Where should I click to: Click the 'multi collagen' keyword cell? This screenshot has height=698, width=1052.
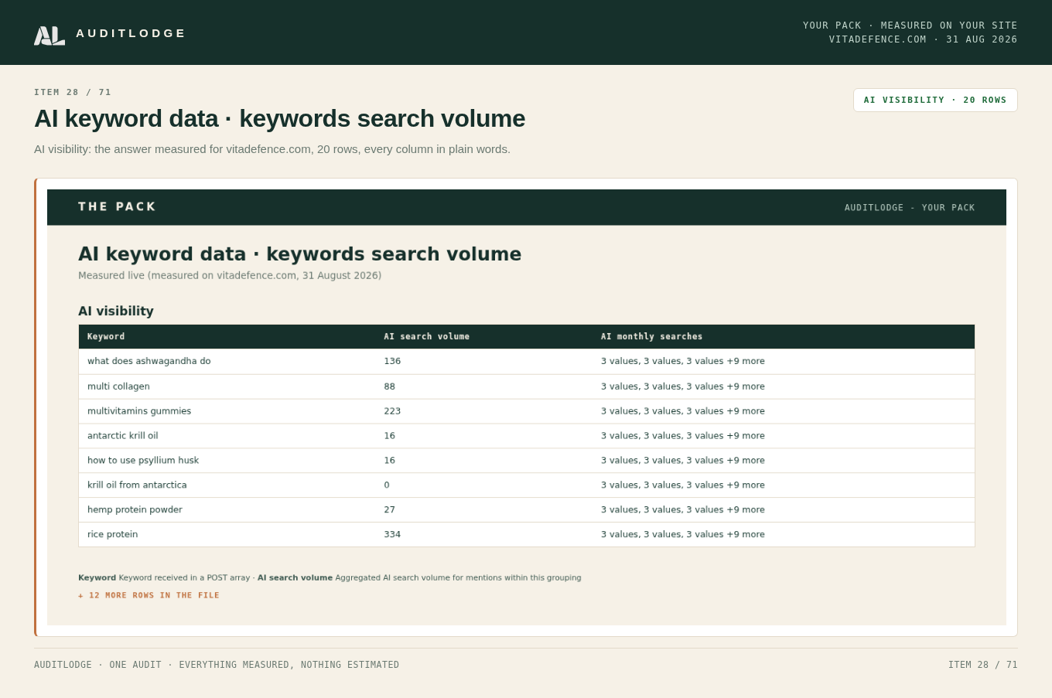118,386
